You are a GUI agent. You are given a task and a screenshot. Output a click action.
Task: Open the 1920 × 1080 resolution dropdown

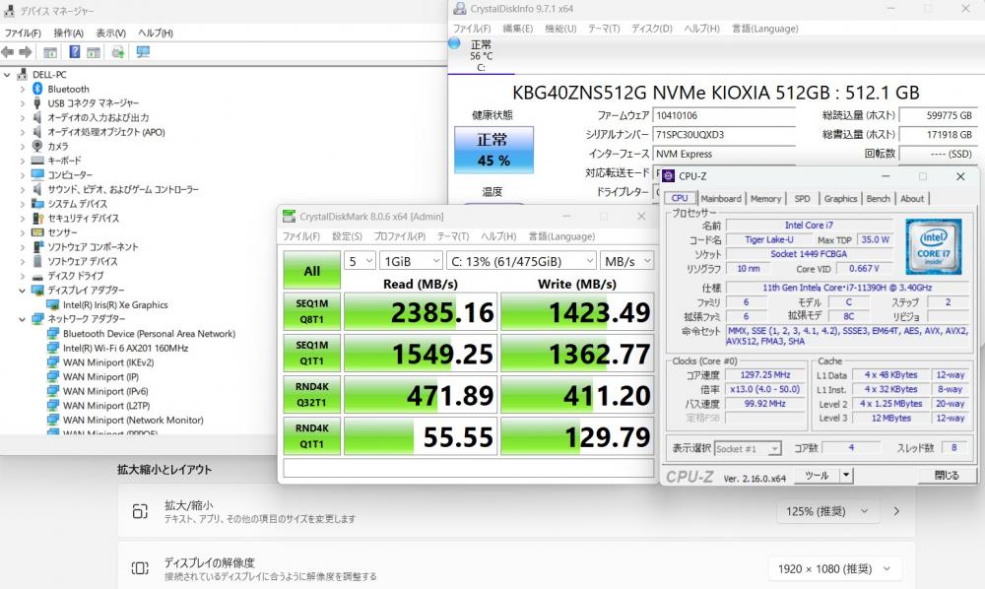(x=834, y=568)
